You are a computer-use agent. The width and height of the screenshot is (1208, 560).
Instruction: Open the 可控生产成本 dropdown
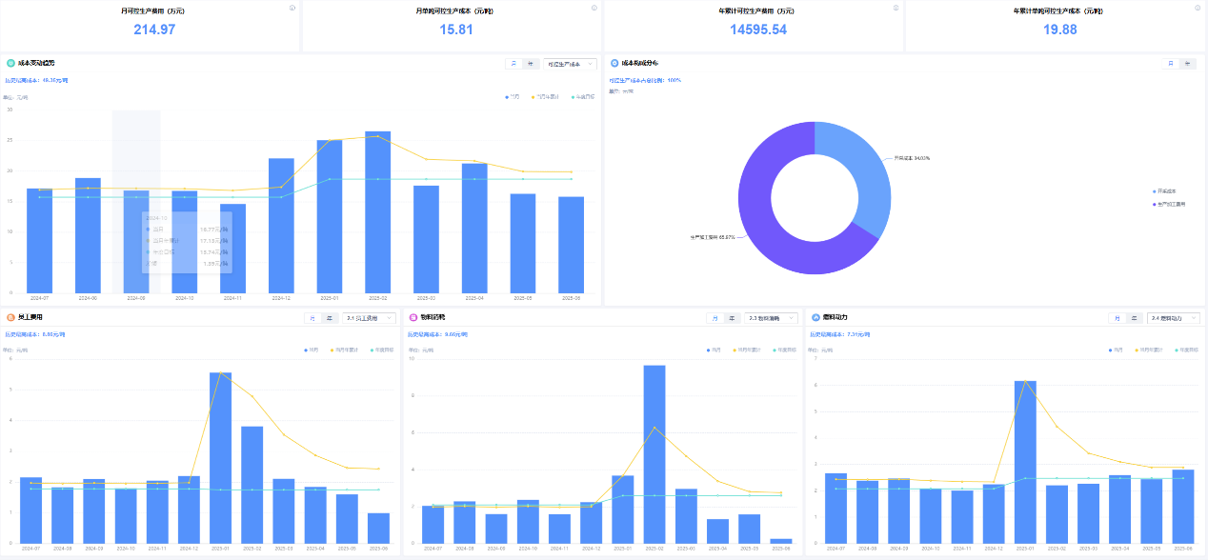(x=570, y=64)
